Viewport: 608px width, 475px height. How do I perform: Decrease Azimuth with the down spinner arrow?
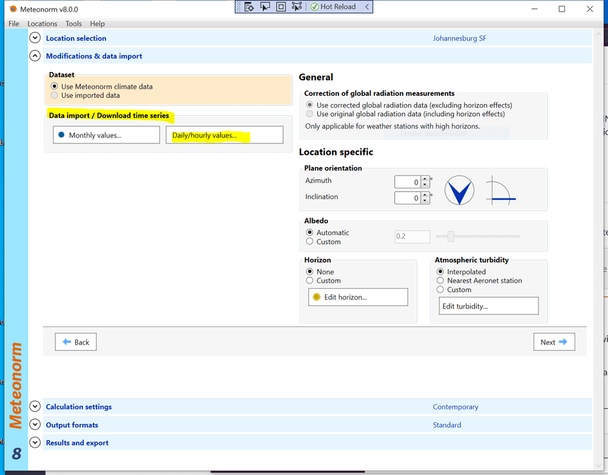click(x=425, y=185)
